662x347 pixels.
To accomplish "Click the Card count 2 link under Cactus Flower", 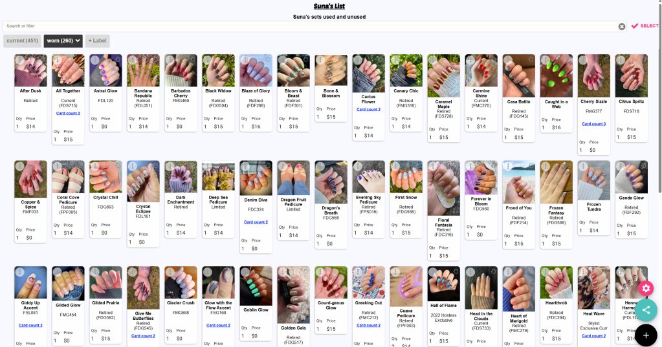I will [369, 110].
